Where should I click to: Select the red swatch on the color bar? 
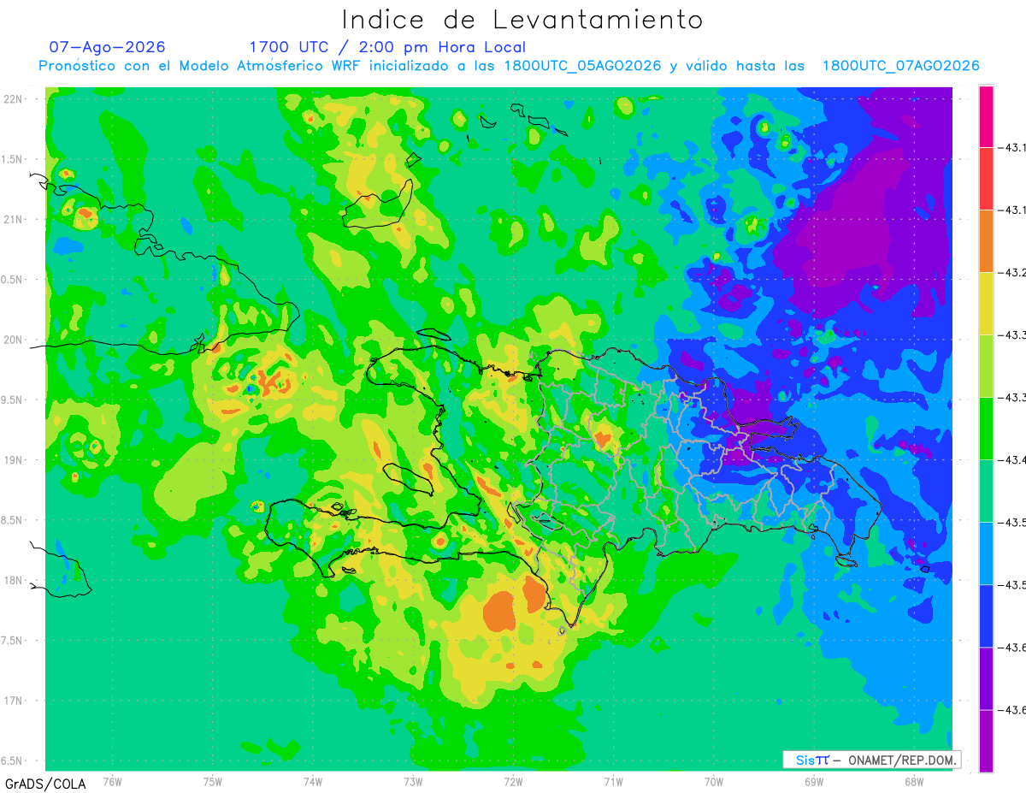(x=986, y=179)
